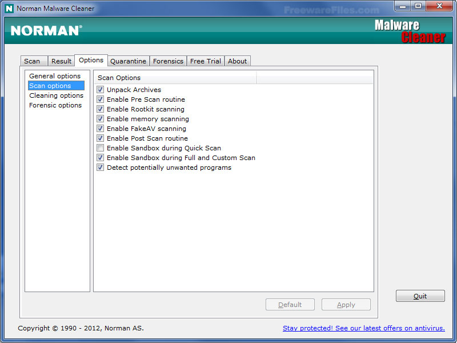The image size is (457, 343).
Task: Minimize the Norman Malware Cleaner window
Action: (403, 6)
